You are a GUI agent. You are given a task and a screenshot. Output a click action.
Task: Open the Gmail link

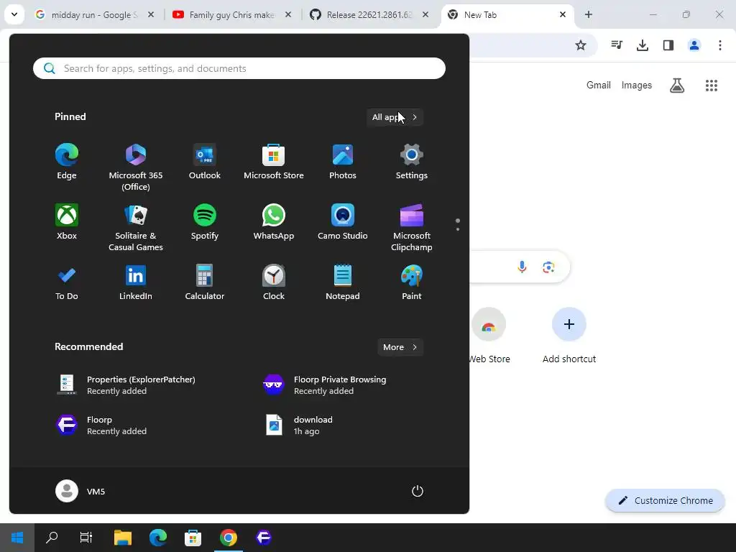(599, 85)
